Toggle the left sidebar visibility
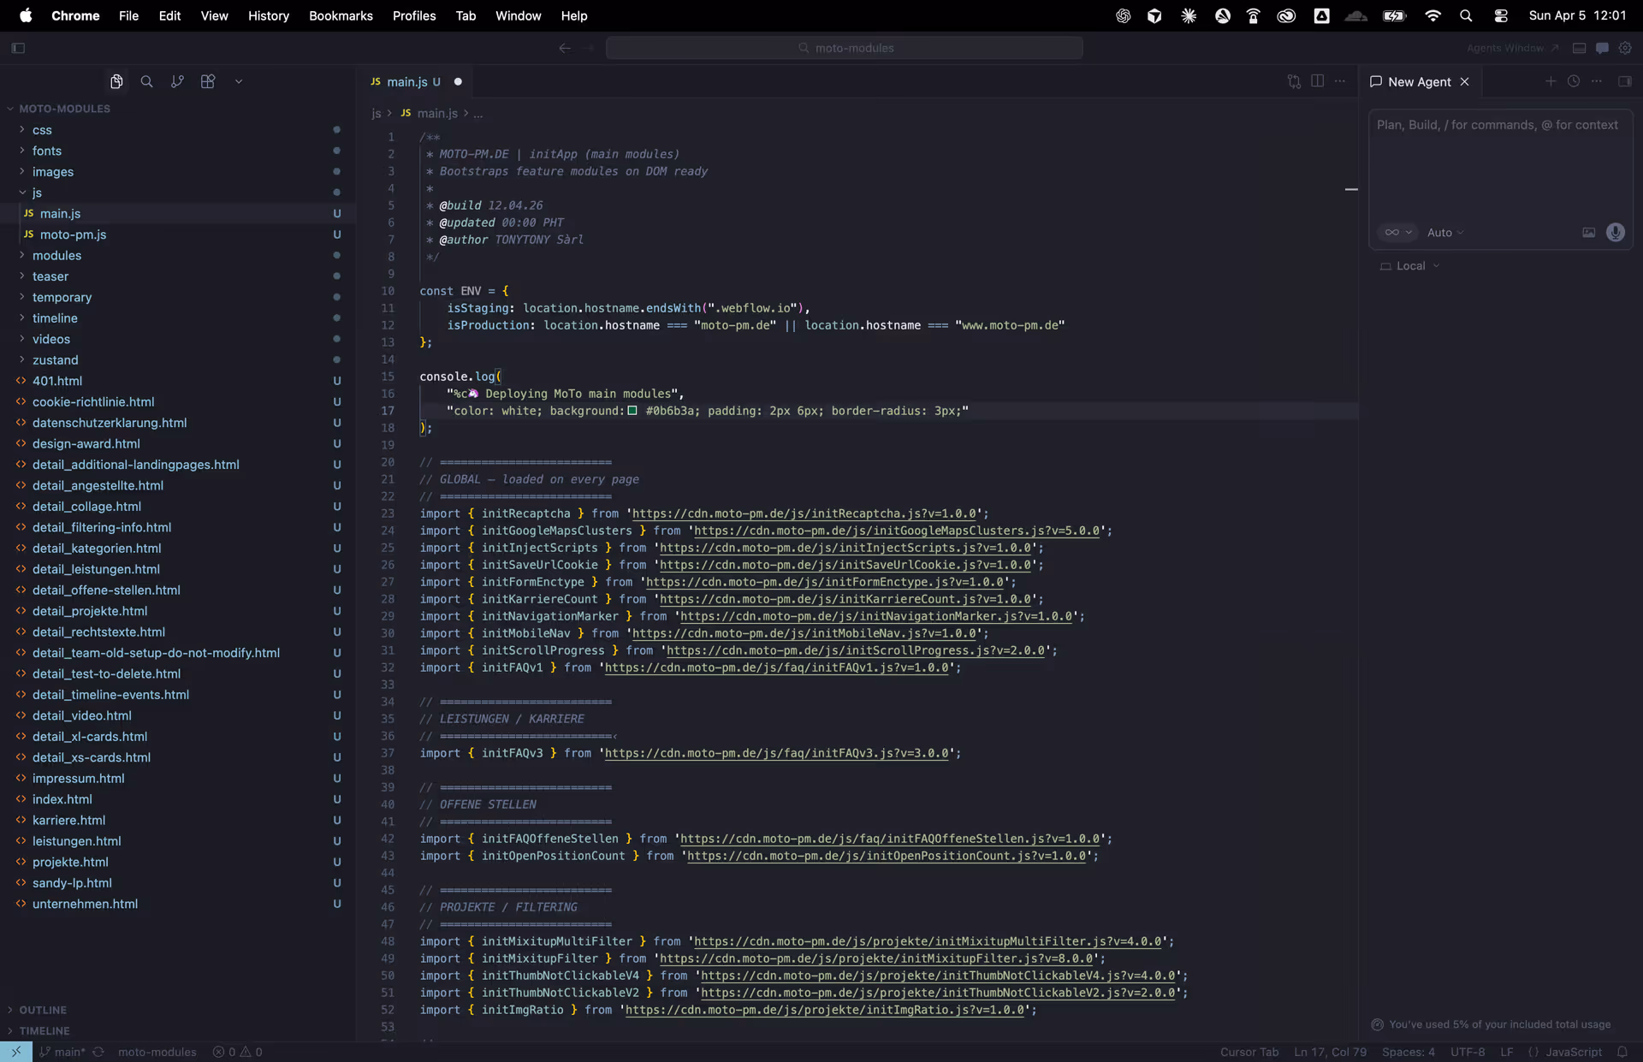 click(18, 48)
